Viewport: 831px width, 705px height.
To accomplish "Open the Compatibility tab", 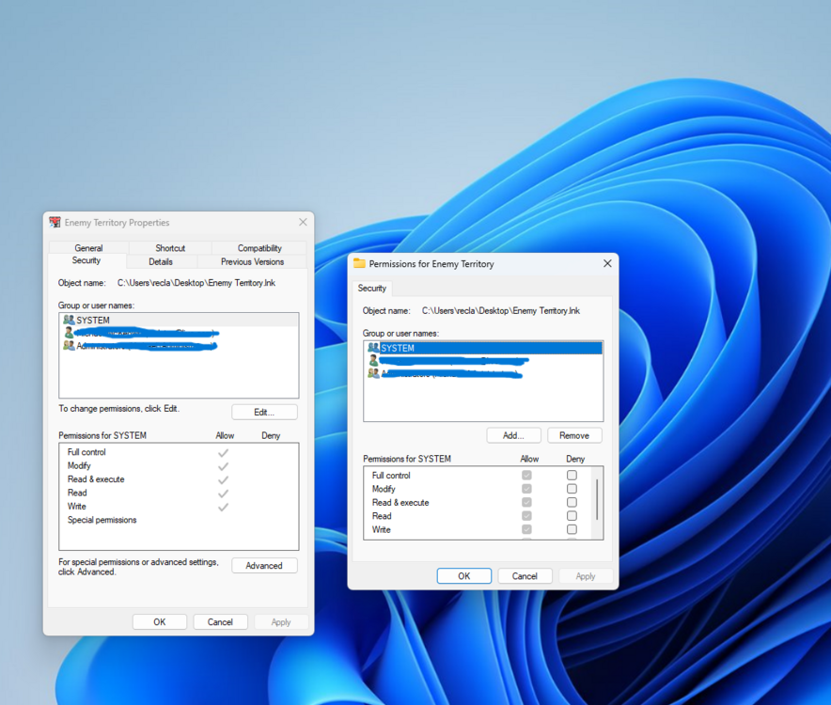I will click(x=259, y=247).
